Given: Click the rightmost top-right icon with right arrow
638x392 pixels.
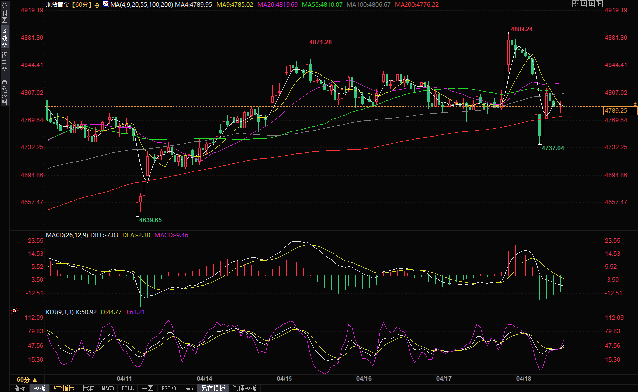Looking at the screenshot, I should (x=599, y=4).
